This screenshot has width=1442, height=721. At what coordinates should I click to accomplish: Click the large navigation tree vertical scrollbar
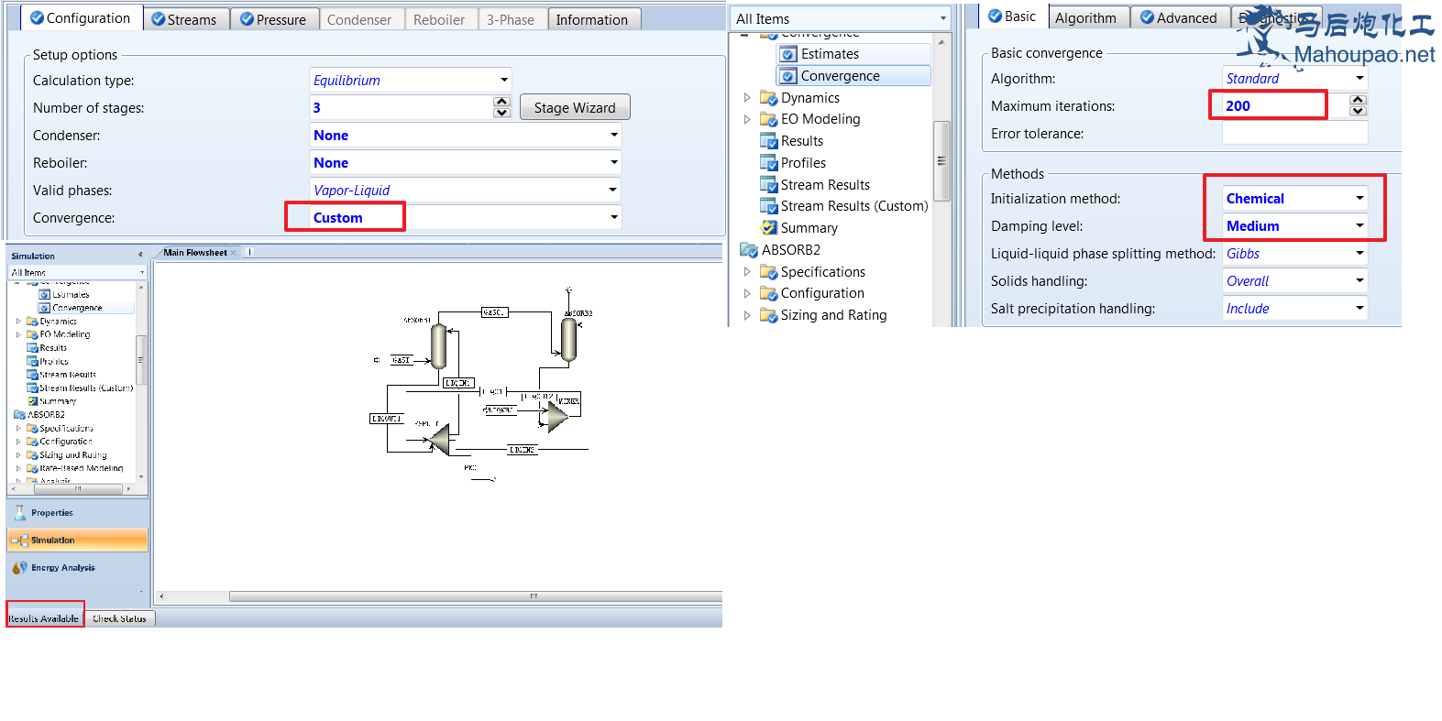tap(941, 161)
